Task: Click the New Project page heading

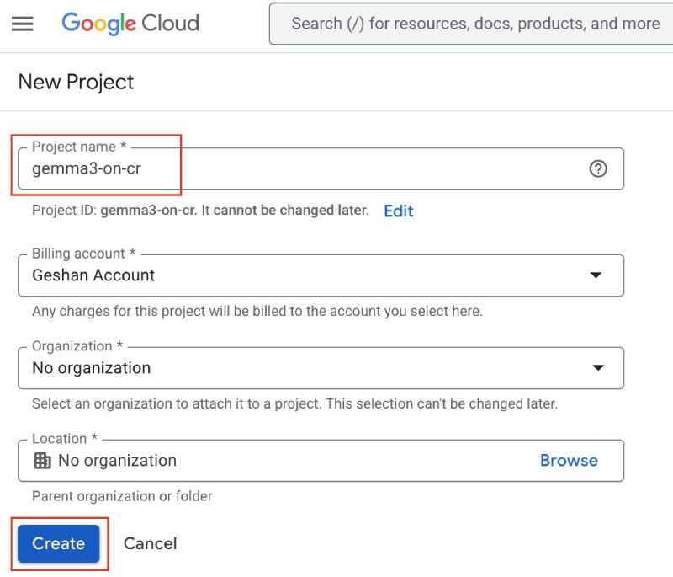Action: tap(75, 82)
